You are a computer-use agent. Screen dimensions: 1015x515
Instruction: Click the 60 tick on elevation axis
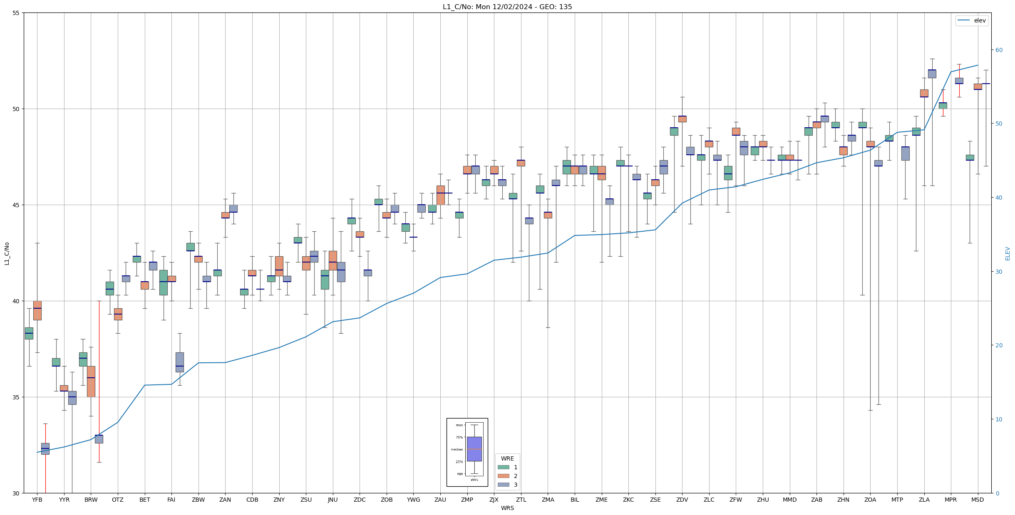point(999,50)
